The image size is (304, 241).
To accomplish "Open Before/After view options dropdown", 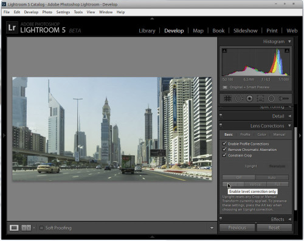I will click(34, 228).
